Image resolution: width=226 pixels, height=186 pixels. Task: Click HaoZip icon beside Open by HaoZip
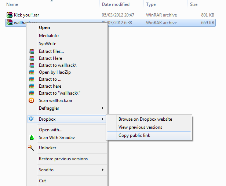32,72
